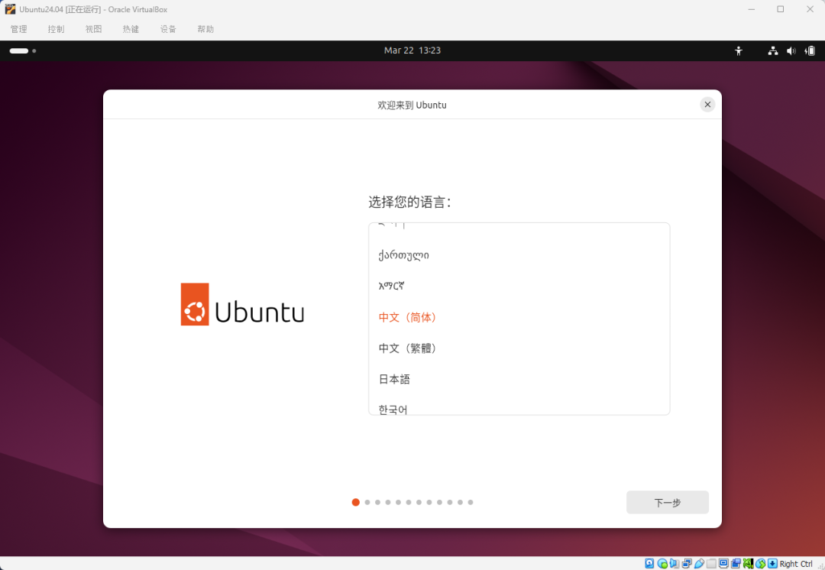Open the USB devices status icon
This screenshot has height=570, width=825.
pos(697,564)
